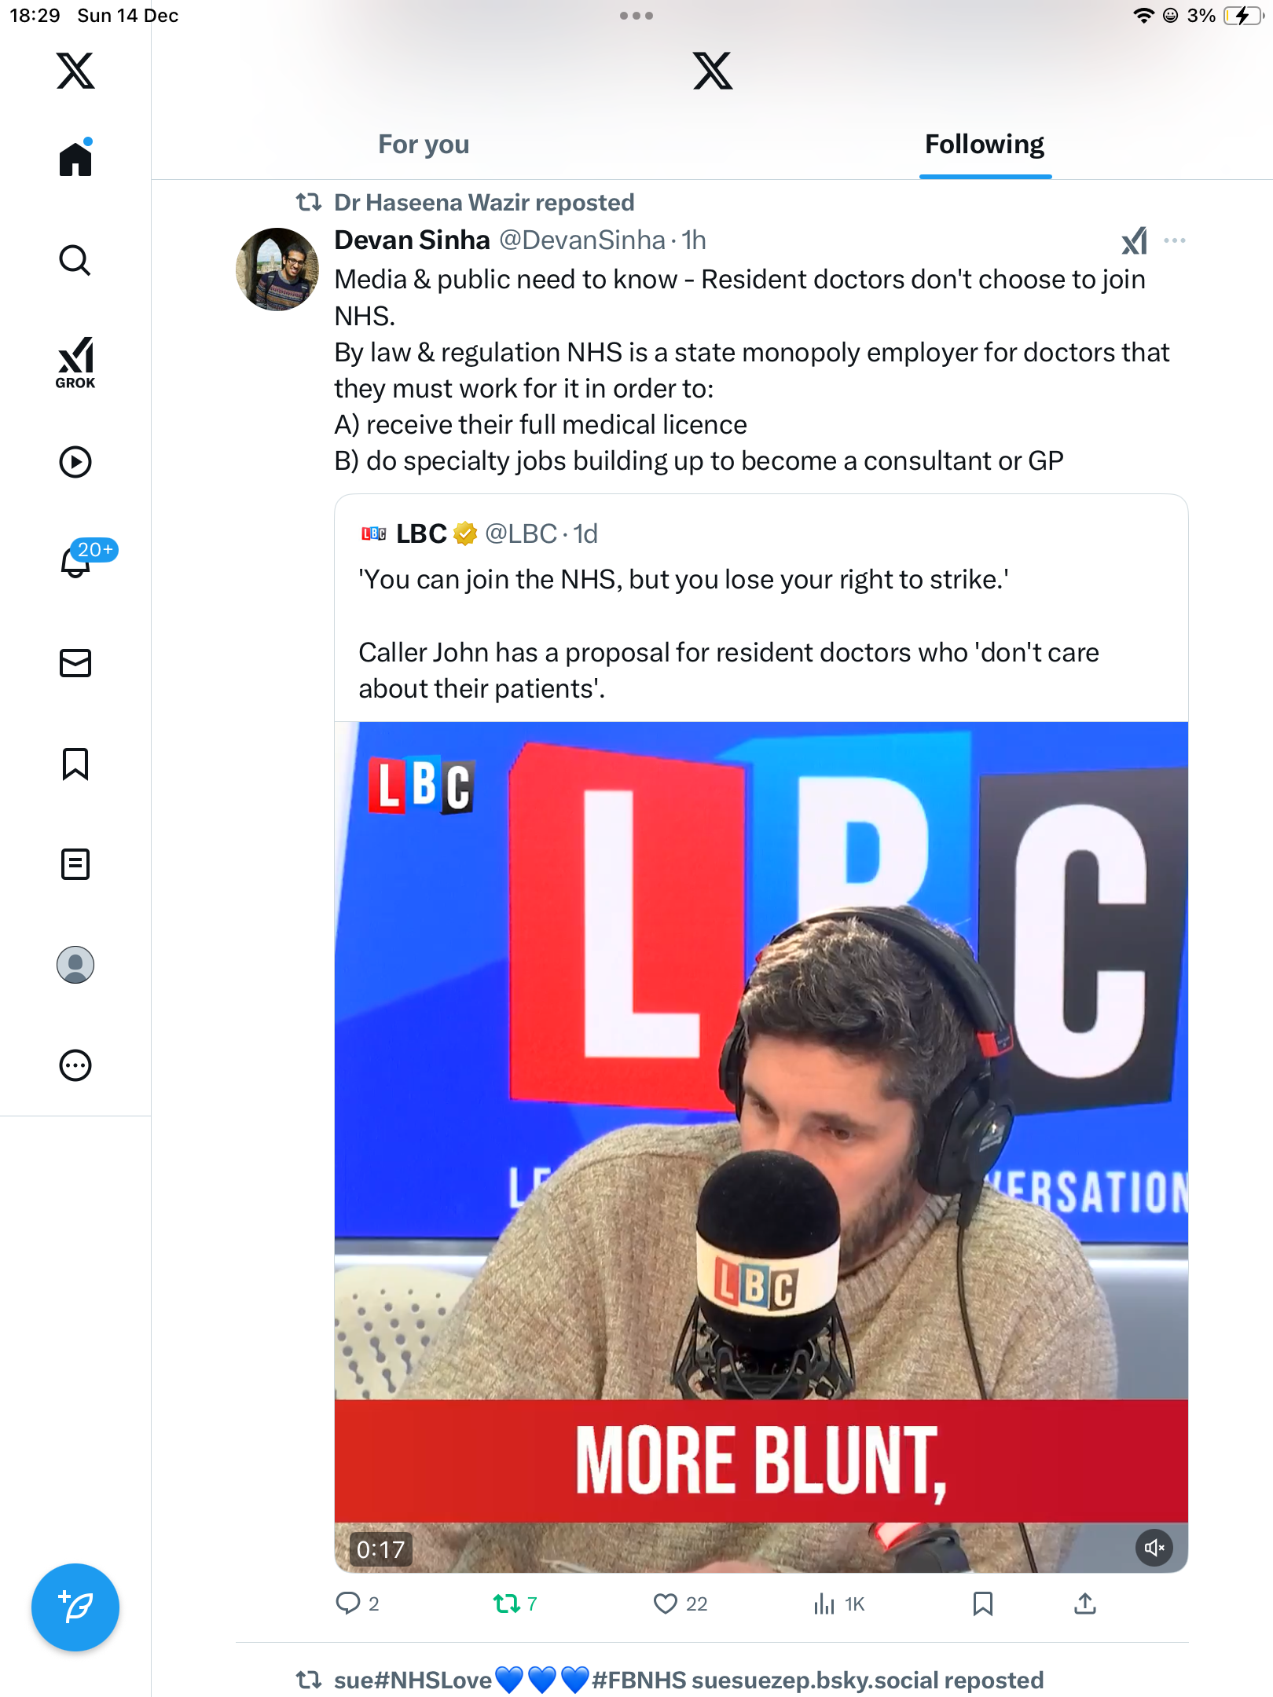Open direct messages envelope icon
Screen dimensions: 1273x1697
(75, 663)
